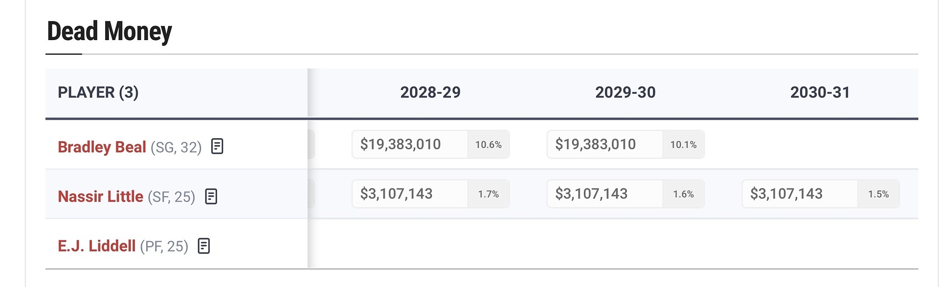Click Little's 2029-30 $3,107,143 cap figure

[x=591, y=194]
